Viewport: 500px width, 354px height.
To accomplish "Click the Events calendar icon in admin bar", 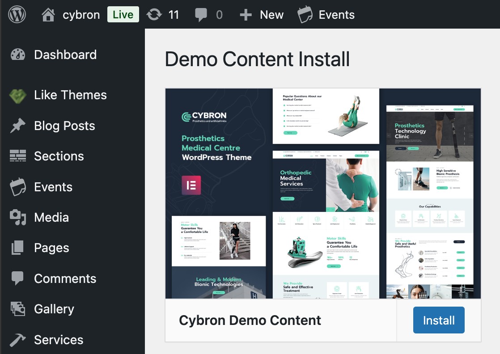I will [305, 15].
